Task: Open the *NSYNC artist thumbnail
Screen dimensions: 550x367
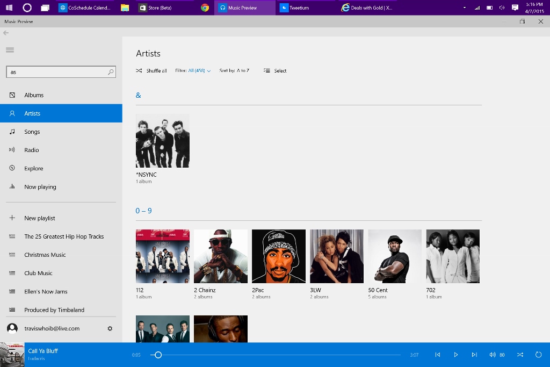Action: click(162, 141)
